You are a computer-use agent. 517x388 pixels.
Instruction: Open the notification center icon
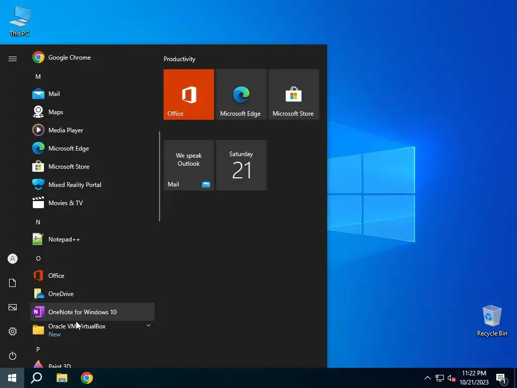coord(501,378)
